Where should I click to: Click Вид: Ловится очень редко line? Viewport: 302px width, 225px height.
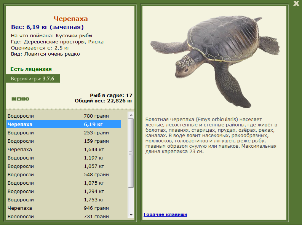(45, 54)
